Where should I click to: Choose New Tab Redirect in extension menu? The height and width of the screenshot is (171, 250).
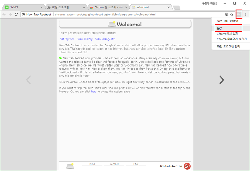click(227, 21)
